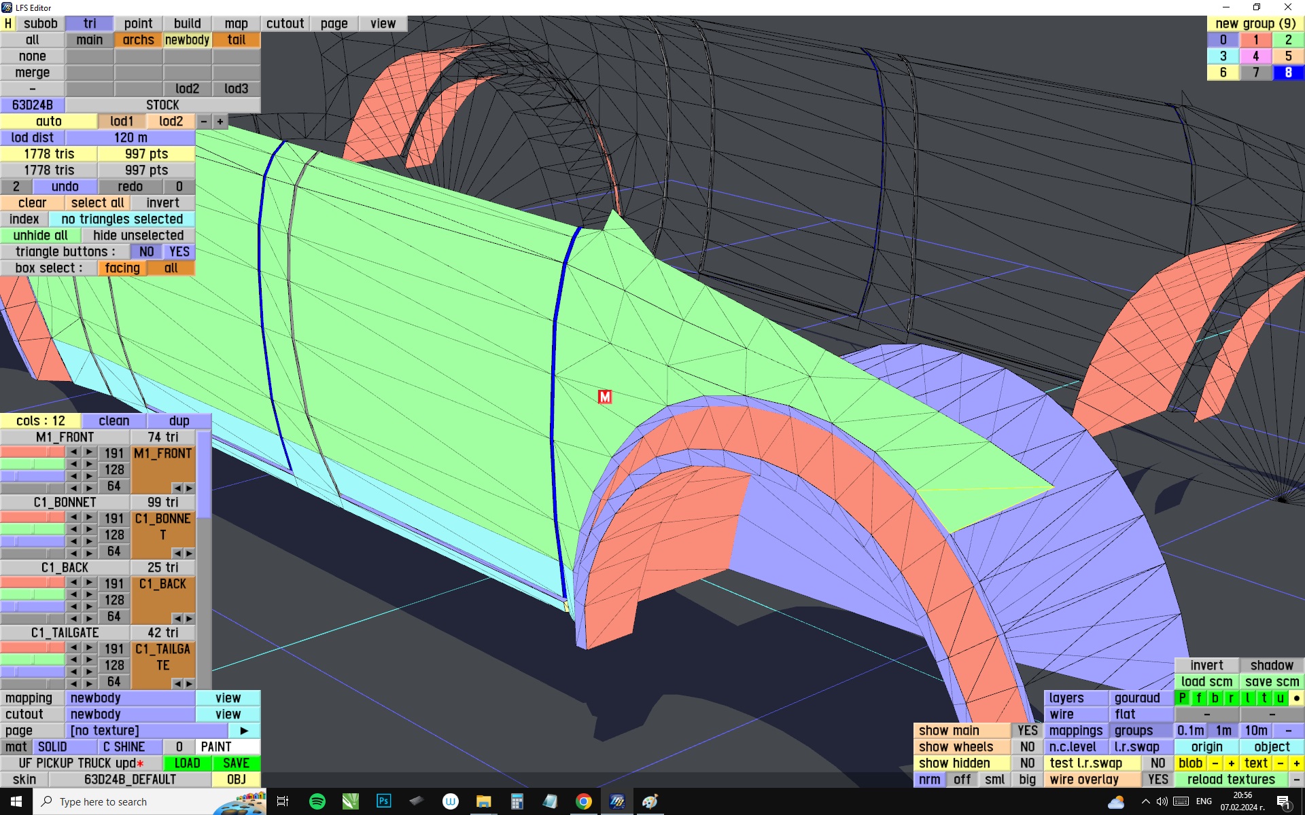The height and width of the screenshot is (815, 1305).
Task: Click the lod dist 120 m field
Action: [130, 138]
